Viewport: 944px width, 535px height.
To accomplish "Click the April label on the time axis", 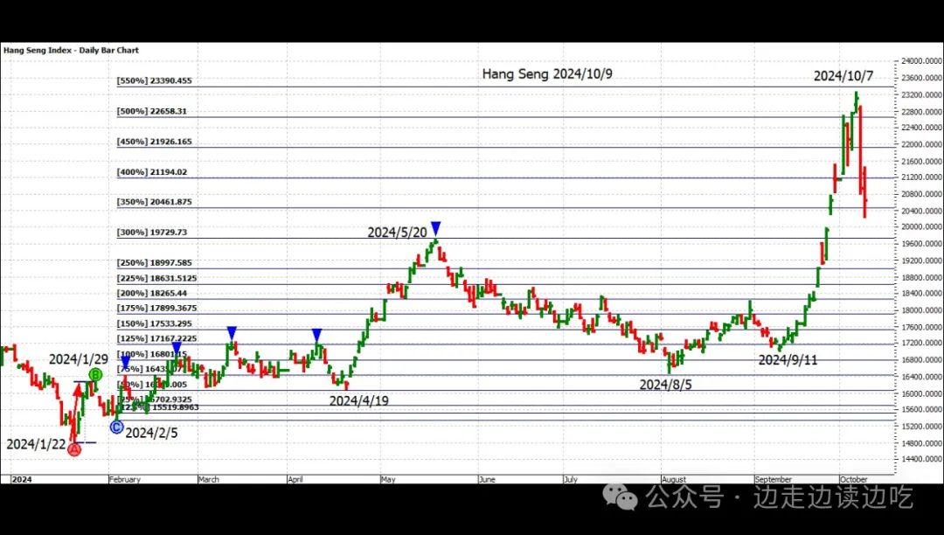I will [295, 480].
